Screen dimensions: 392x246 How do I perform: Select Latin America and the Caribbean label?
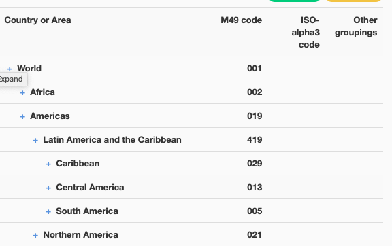112,139
